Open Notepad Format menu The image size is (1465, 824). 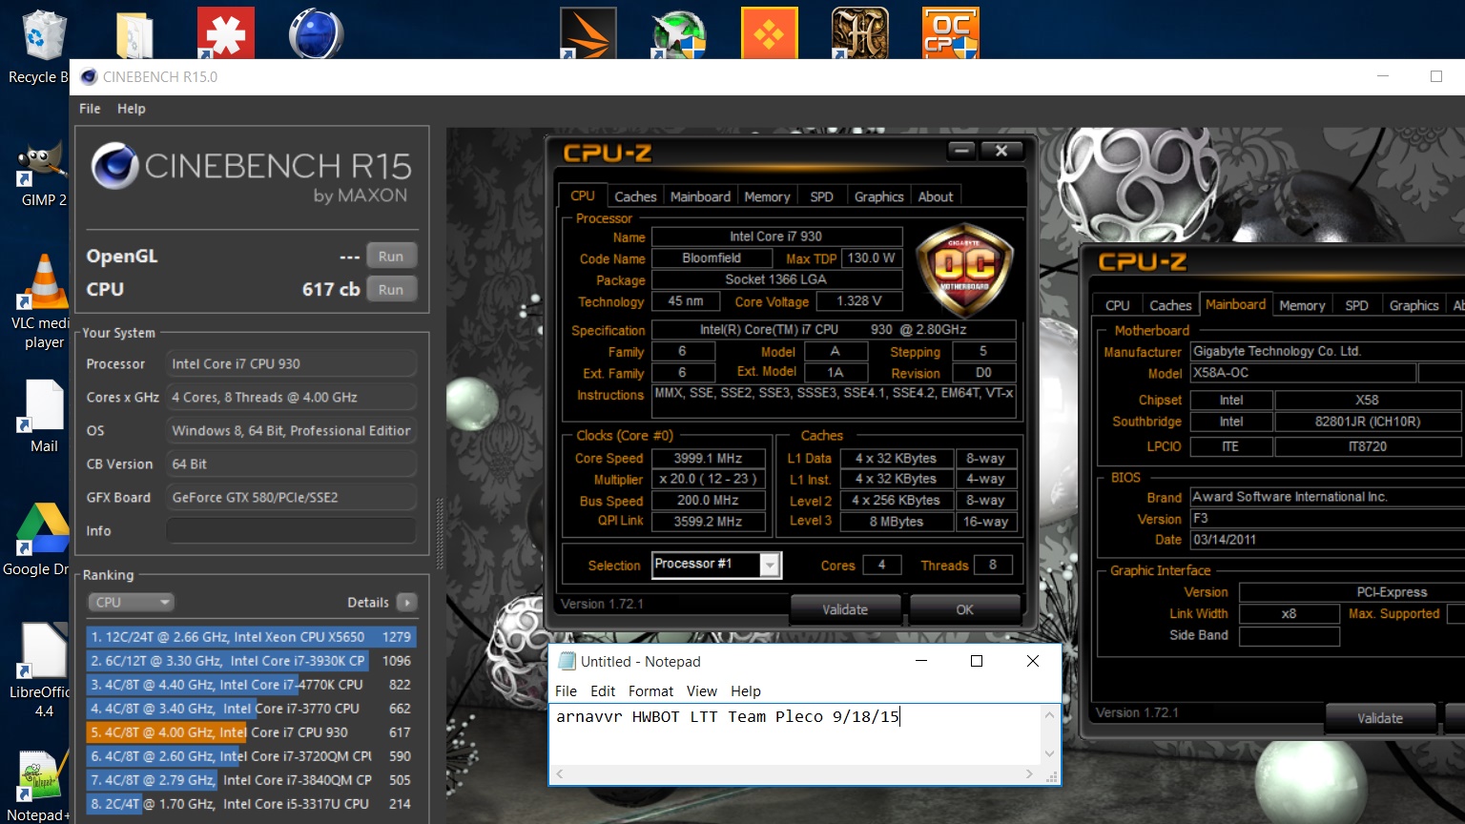[650, 691]
